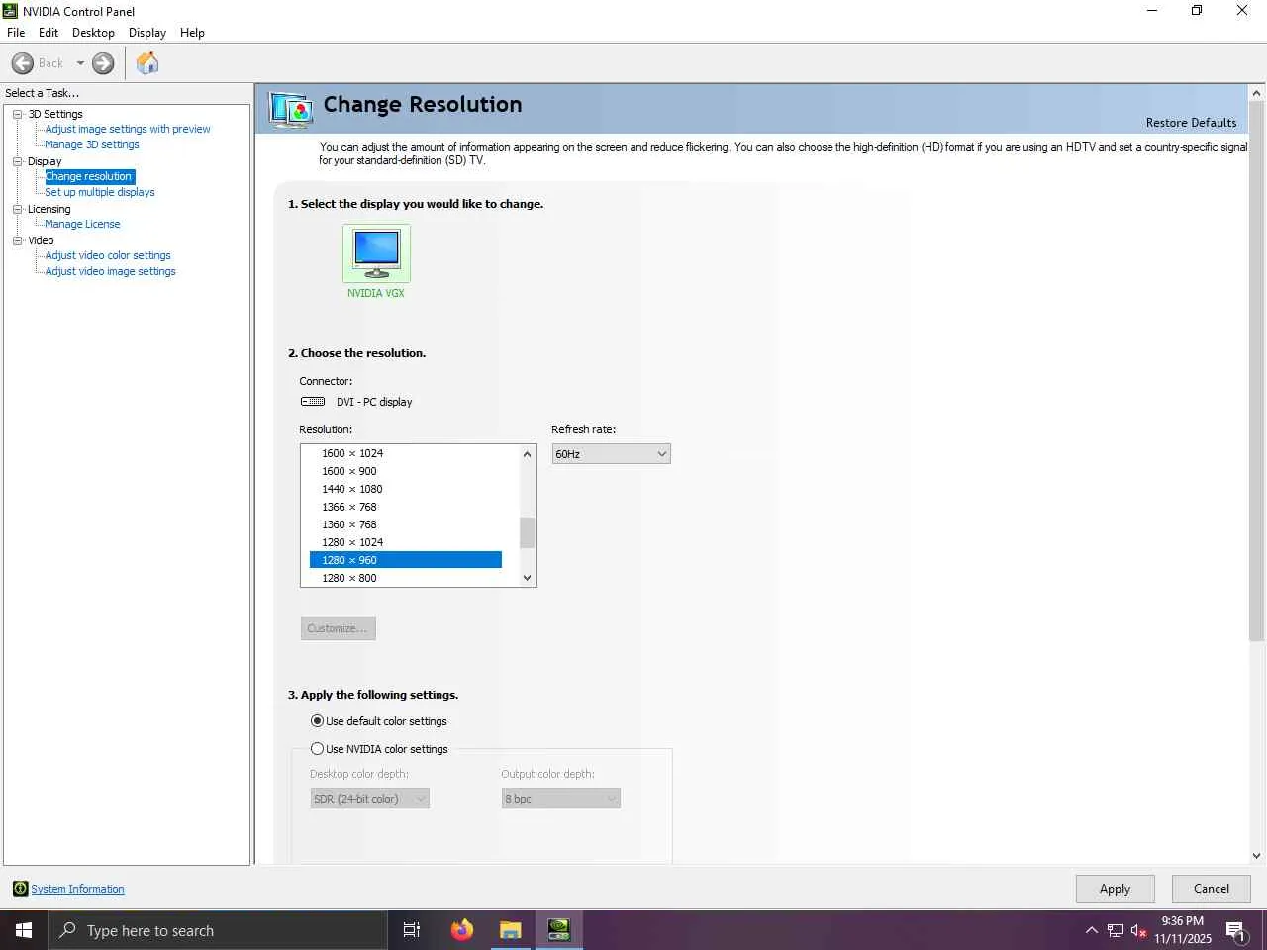Viewport: 1267px width, 950px height.
Task: Open Adjust video image settings task
Action: [x=110, y=271]
